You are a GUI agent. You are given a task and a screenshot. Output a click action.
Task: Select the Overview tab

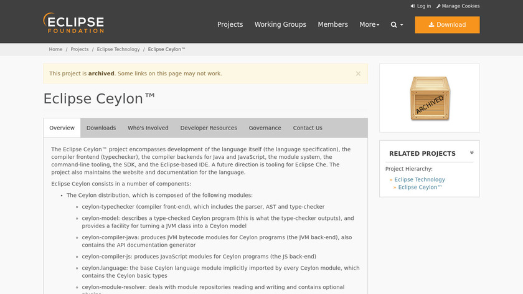62,128
